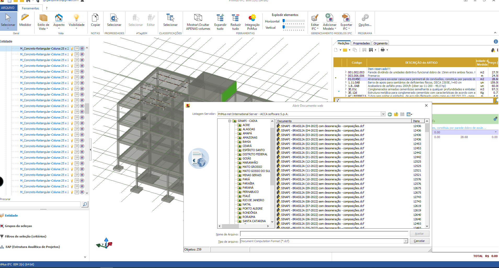Toggle the target icon on first Coluna row
The height and width of the screenshot is (268, 499).
[82, 49]
